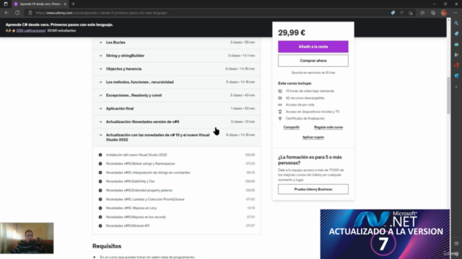The width and height of the screenshot is (462, 259).
Task: Expand the 'Objectos y herencia' section
Action: click(x=176, y=69)
